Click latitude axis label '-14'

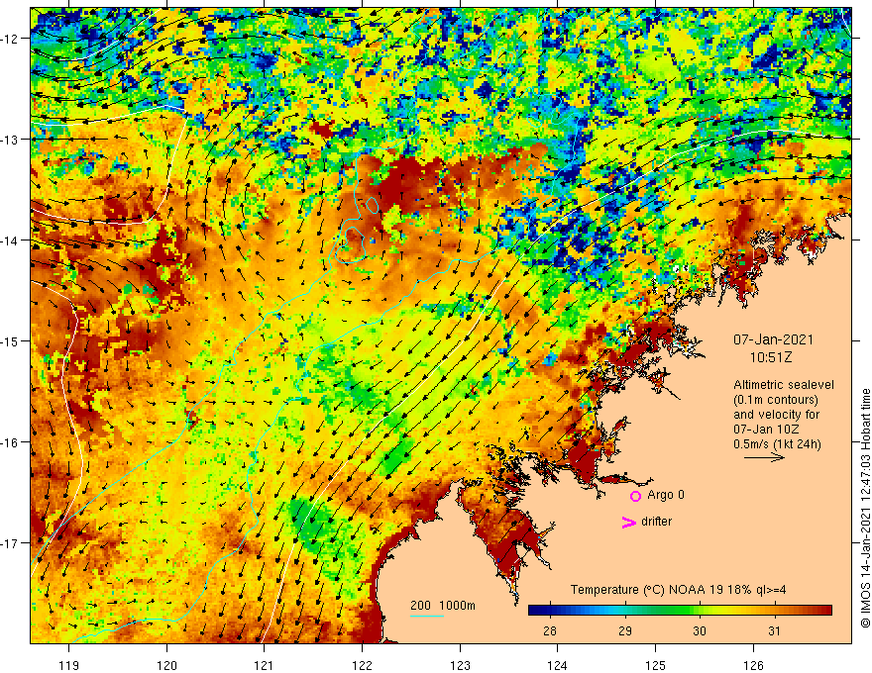11,240
